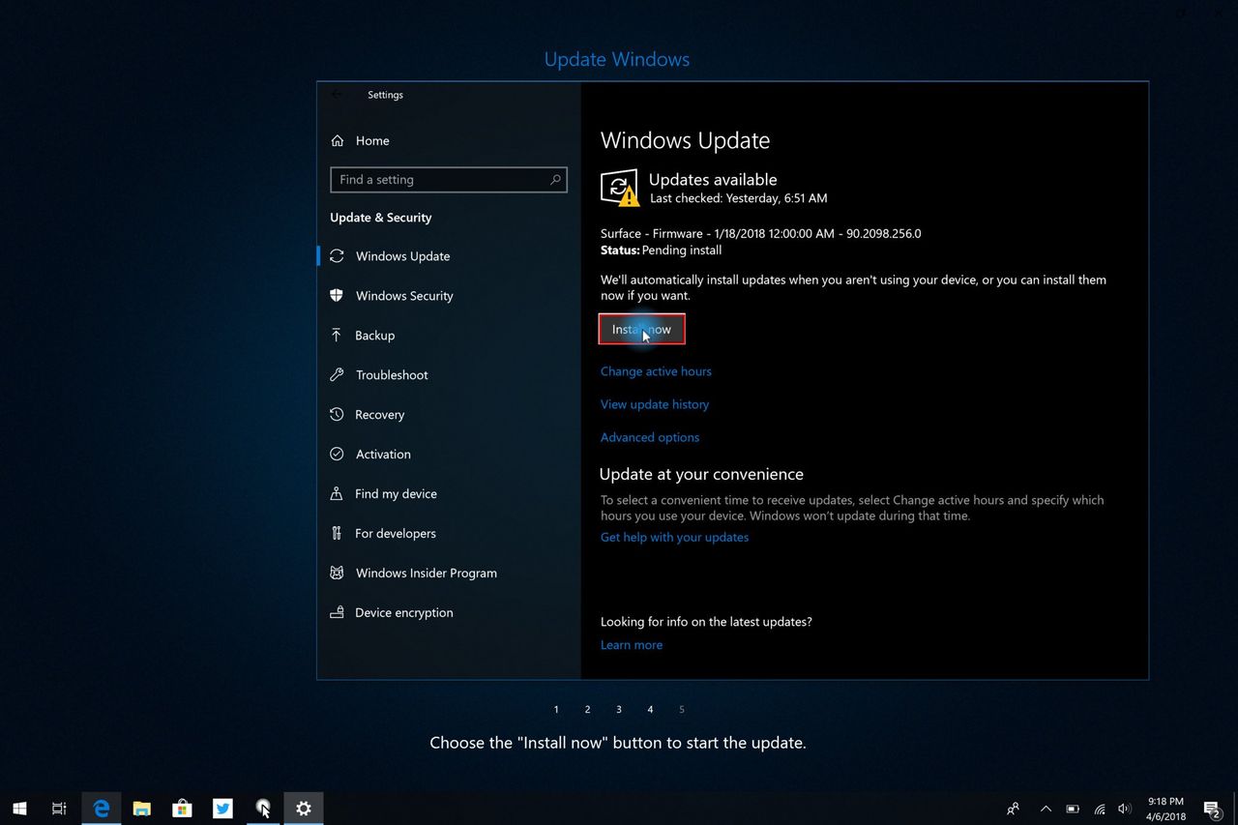1238x825 pixels.
Task: Open File Explorer from the taskbar
Action: click(141, 809)
